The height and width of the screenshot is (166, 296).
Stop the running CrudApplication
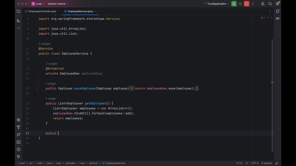(x=247, y=4)
